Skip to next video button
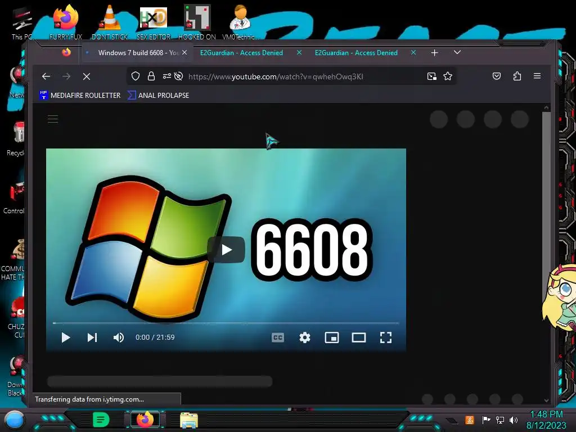 [92, 337]
